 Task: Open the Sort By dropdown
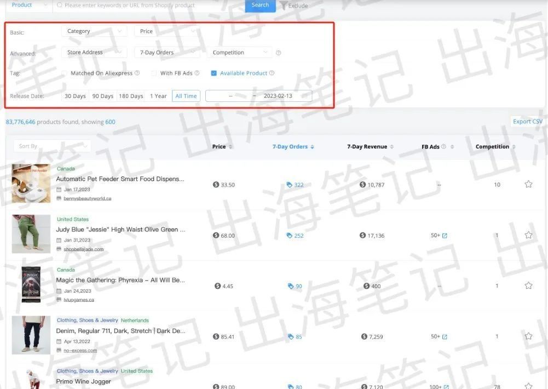pos(52,146)
